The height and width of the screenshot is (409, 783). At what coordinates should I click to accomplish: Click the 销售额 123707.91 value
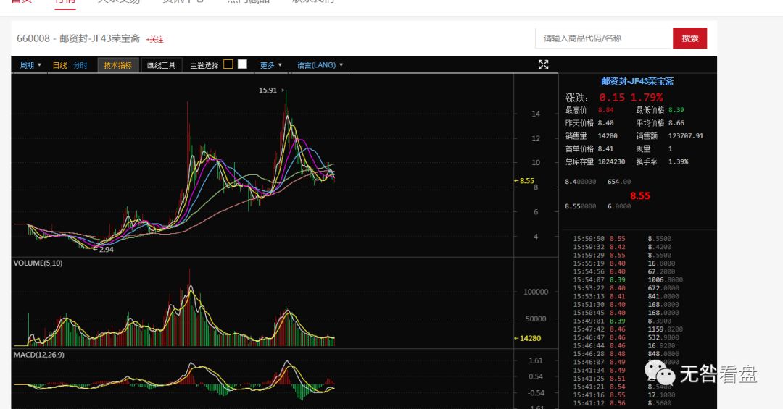pos(686,136)
